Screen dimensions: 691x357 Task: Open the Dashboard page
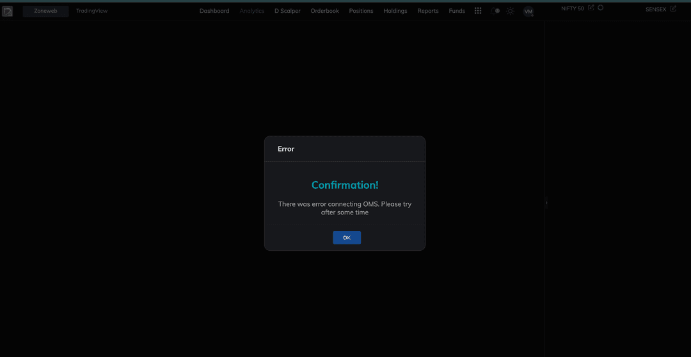214,11
